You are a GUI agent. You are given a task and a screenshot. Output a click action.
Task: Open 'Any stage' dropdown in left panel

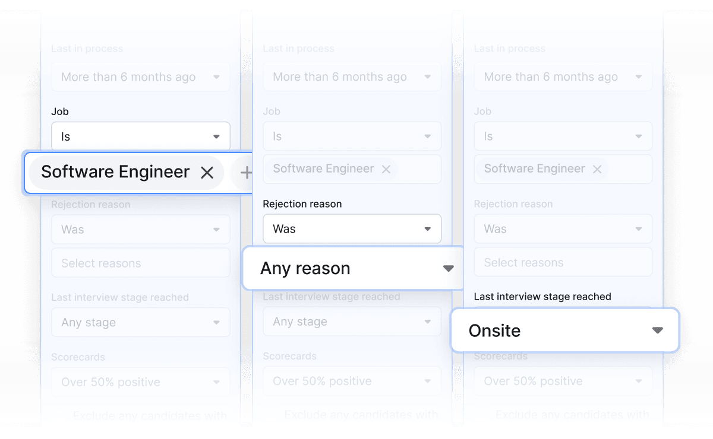tap(141, 323)
